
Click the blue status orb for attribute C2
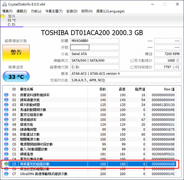click(6, 154)
